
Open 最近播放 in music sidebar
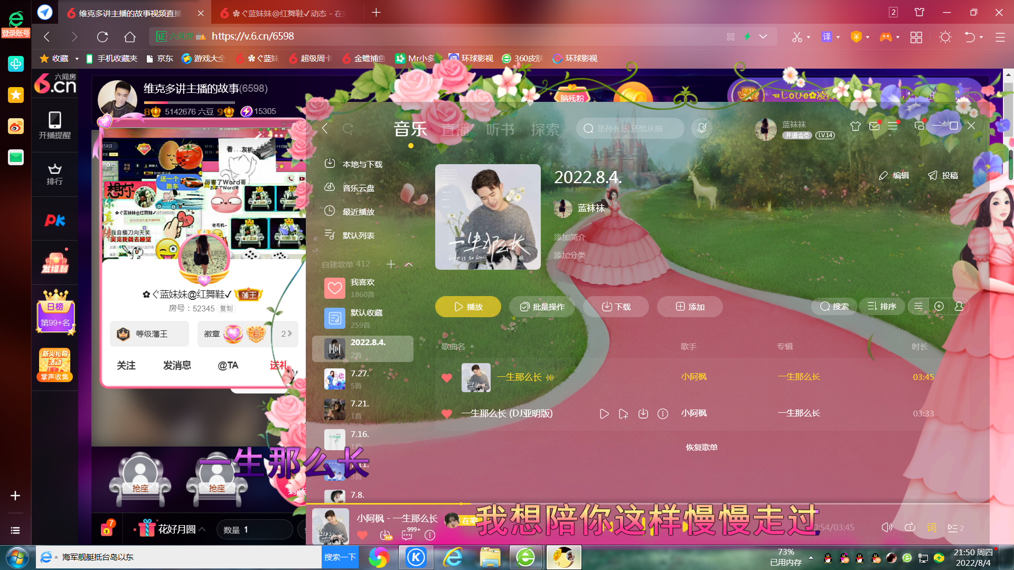coord(350,212)
